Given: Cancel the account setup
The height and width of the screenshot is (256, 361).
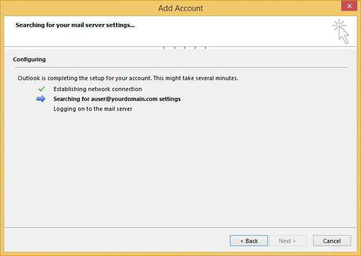Looking at the screenshot, I should pyautogui.click(x=332, y=240).
